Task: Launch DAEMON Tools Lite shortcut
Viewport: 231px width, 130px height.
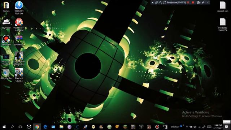Action: [x=19, y=8]
